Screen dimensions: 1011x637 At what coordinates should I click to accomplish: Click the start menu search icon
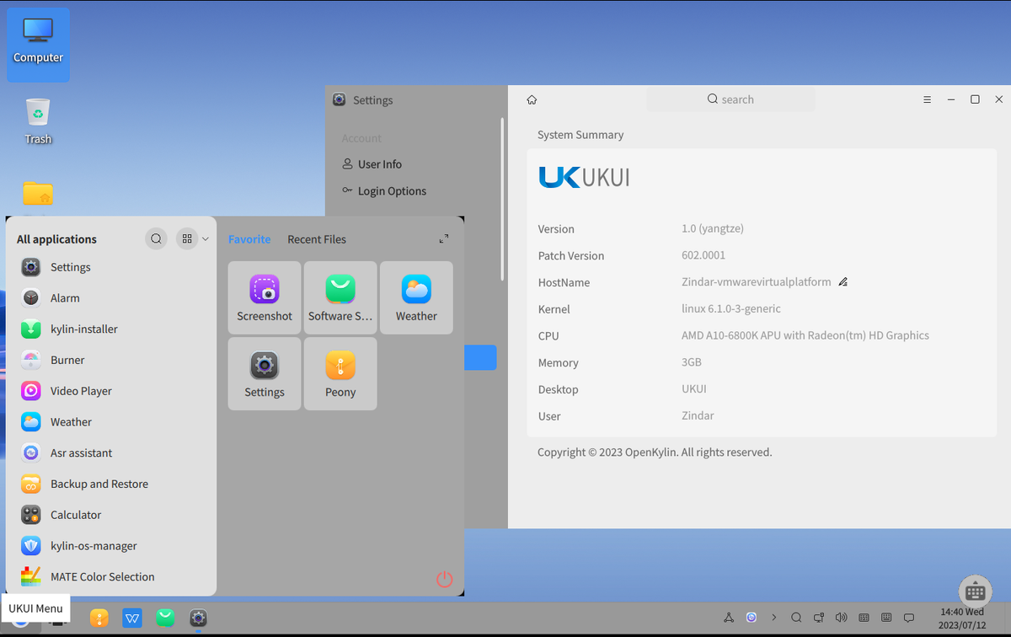pyautogui.click(x=156, y=239)
